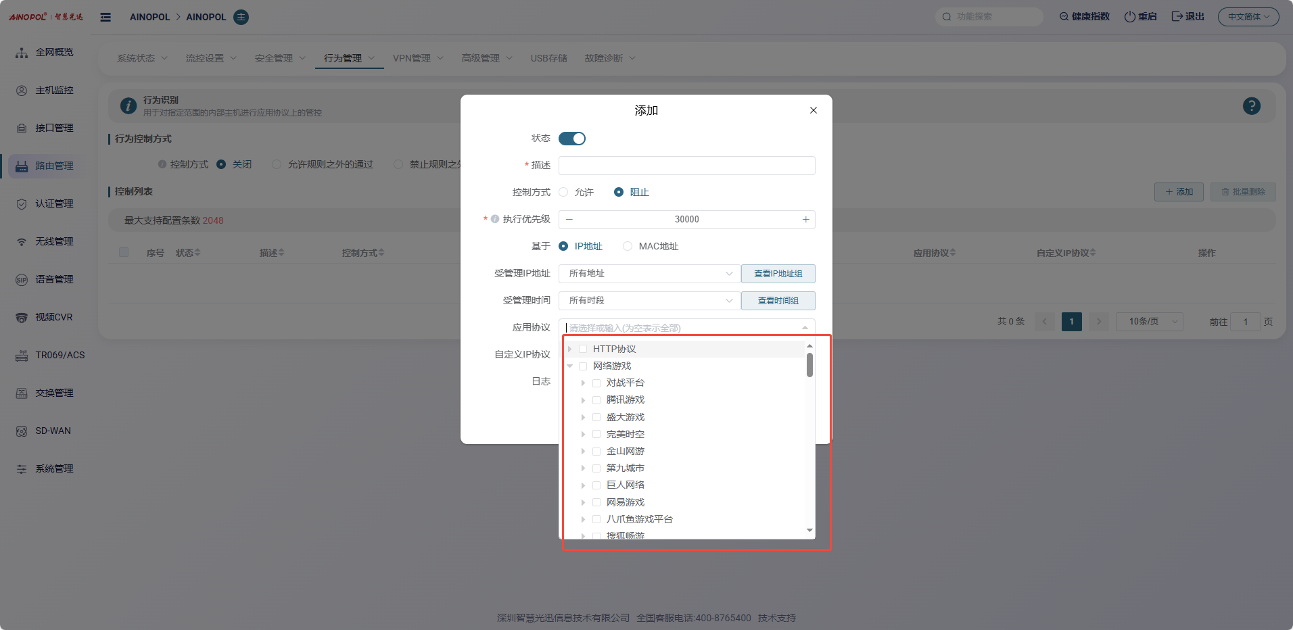Click the 描述 description input field
This screenshot has width=1293, height=630.
point(686,166)
